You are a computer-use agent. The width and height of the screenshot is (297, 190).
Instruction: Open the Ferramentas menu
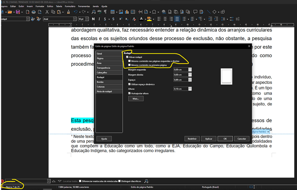[x=84, y=6]
